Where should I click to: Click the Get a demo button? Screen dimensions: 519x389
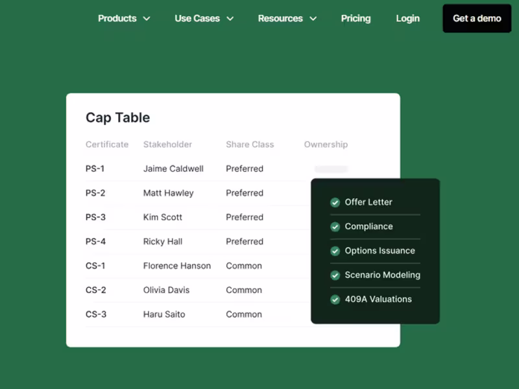tap(477, 18)
